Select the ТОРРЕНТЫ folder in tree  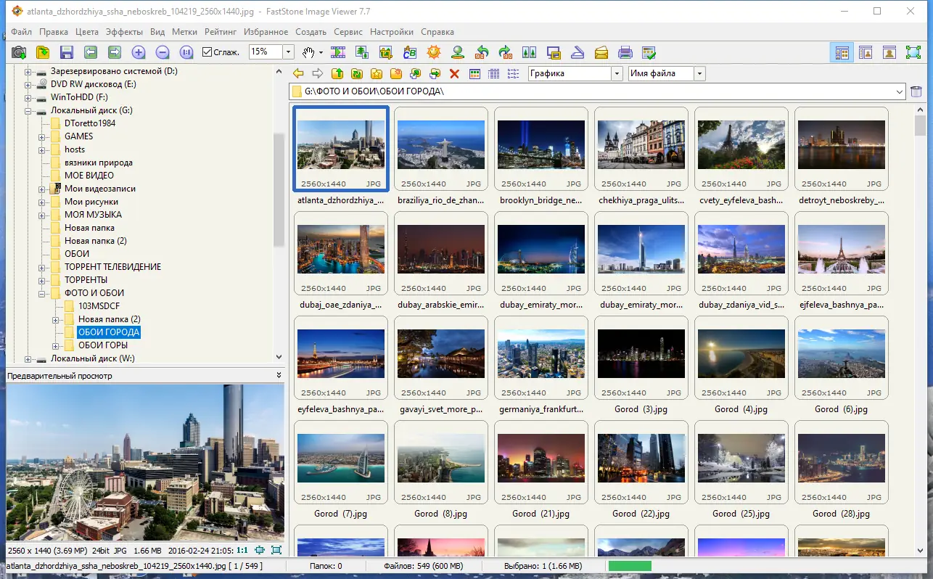[86, 280]
